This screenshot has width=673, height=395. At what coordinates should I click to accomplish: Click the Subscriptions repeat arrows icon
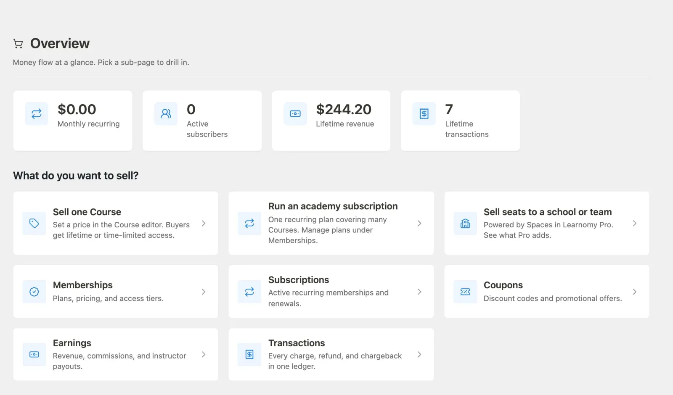(x=249, y=292)
